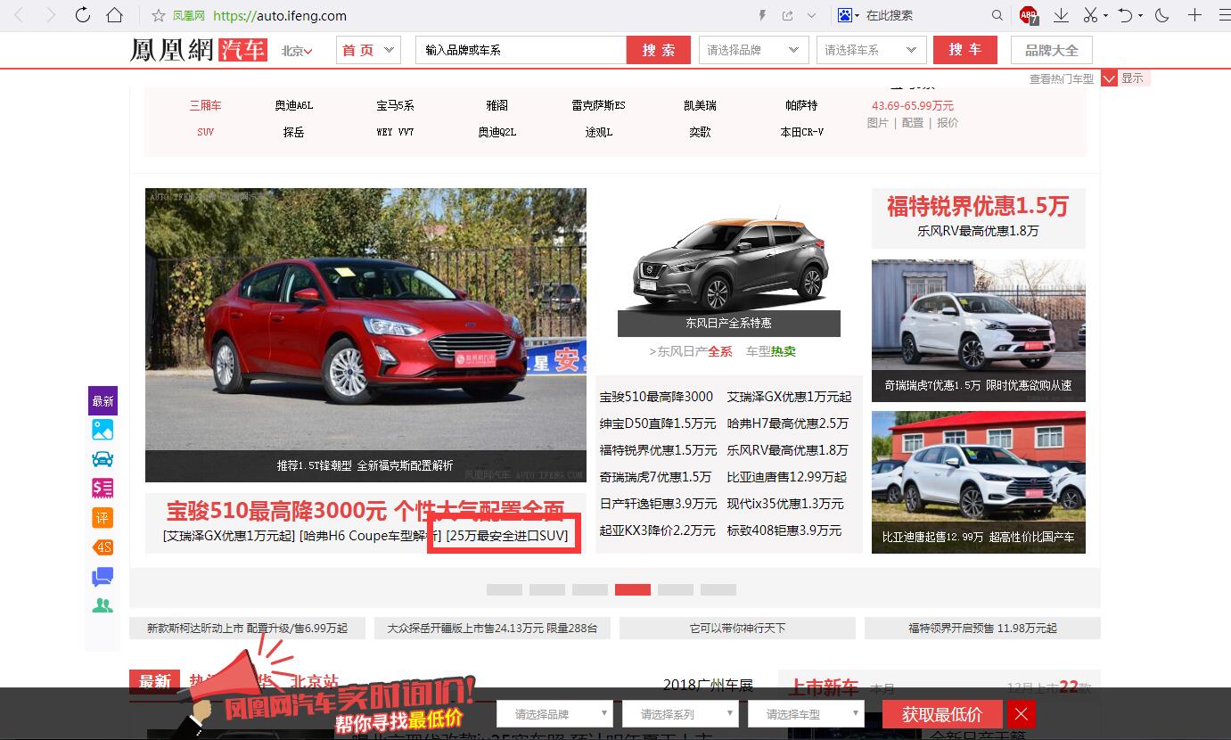Open the browser downloads icon
Screen dimensions: 1231x740
pyautogui.click(x=1061, y=15)
